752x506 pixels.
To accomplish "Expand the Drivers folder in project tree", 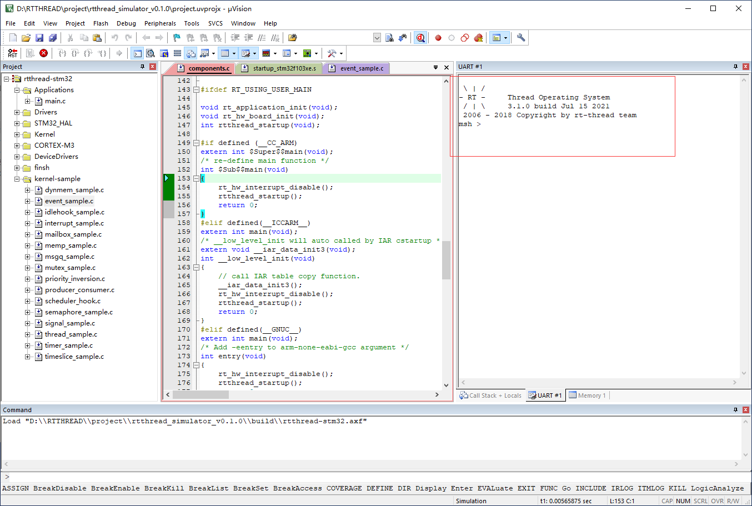I will (x=17, y=112).
